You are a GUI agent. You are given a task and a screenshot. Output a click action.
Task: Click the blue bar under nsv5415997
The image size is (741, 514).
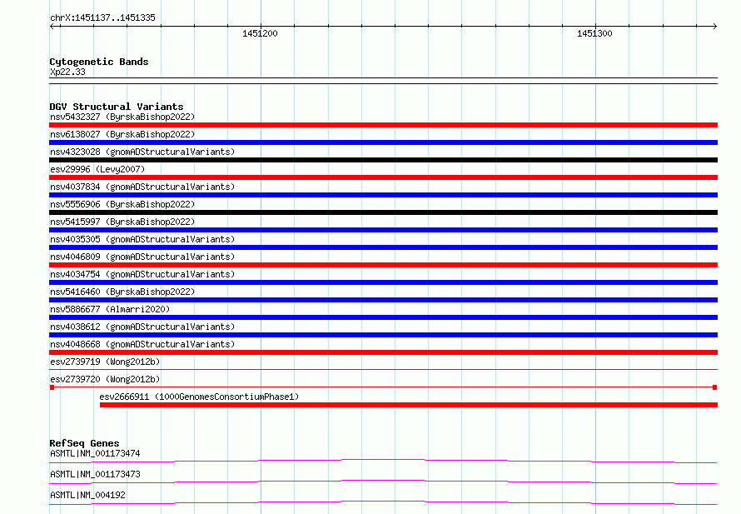(x=383, y=230)
